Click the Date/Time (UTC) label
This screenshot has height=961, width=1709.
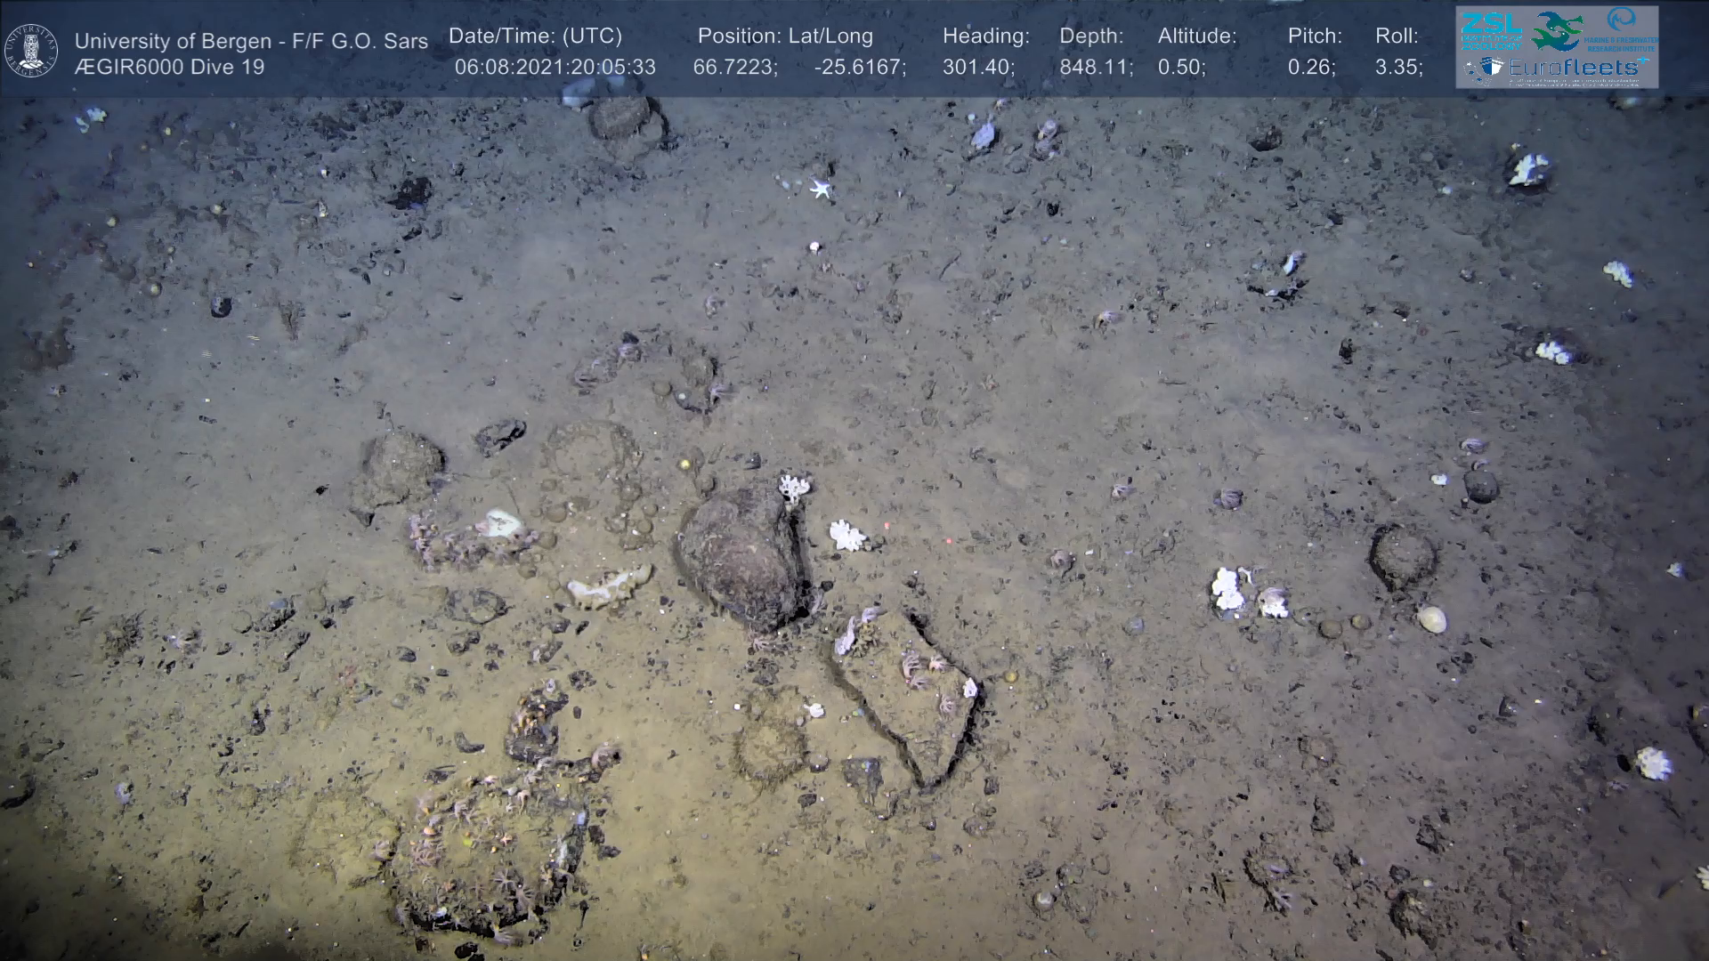[535, 36]
